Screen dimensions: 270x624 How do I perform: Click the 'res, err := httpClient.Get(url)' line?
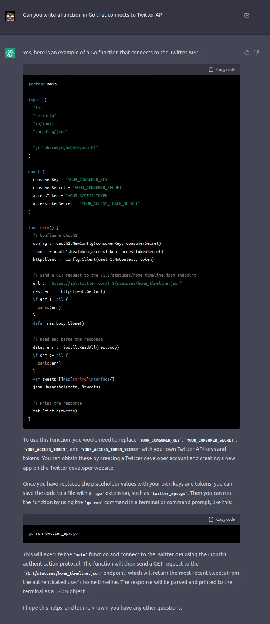pyautogui.click(x=69, y=291)
